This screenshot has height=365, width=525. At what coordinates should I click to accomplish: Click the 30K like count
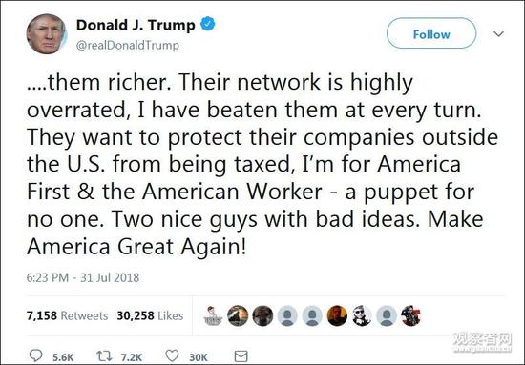[199, 357]
